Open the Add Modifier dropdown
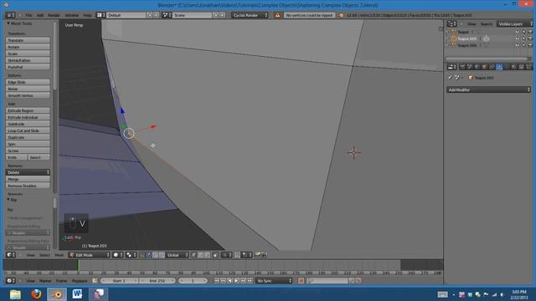Viewport: 536px width, 301px height. 488,89
